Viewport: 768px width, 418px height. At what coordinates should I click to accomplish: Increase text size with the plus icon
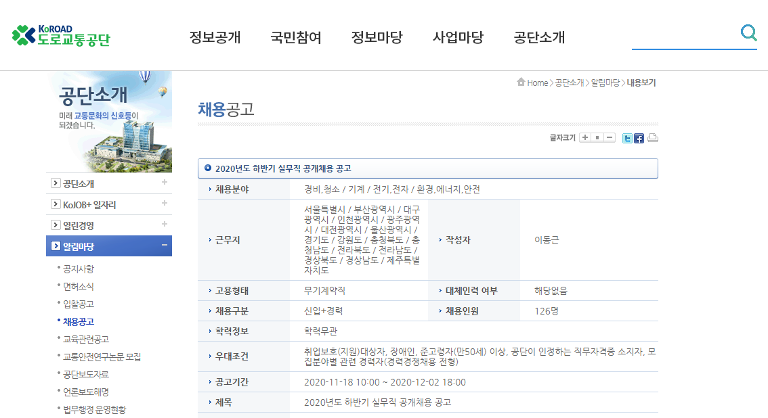tap(584, 137)
